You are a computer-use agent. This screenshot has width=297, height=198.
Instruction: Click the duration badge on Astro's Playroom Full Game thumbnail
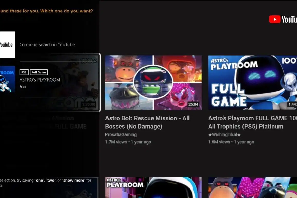tap(292, 104)
